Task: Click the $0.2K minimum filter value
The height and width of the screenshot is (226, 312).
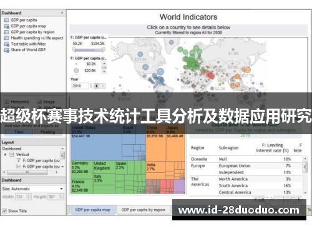Action: pyautogui.click(x=77, y=44)
